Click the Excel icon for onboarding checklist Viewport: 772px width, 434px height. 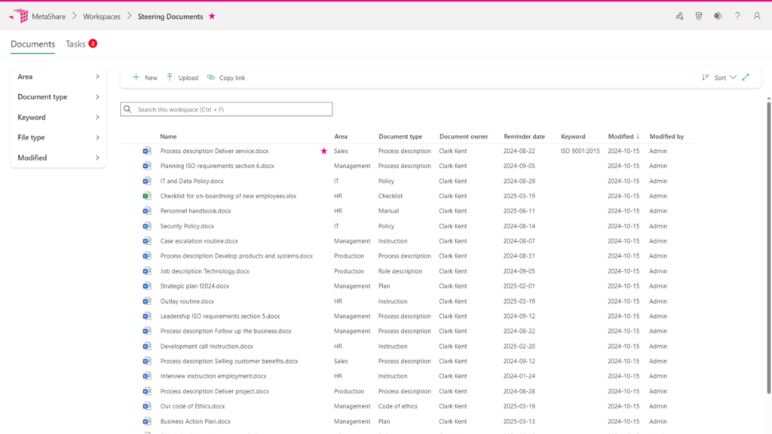click(x=147, y=196)
